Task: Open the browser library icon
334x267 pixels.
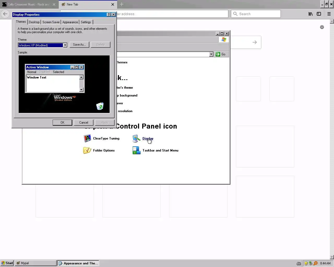Action: [x=311, y=14]
